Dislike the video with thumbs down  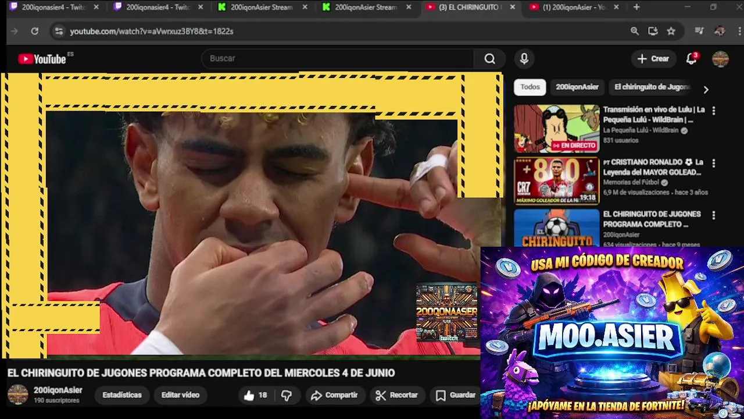click(286, 395)
